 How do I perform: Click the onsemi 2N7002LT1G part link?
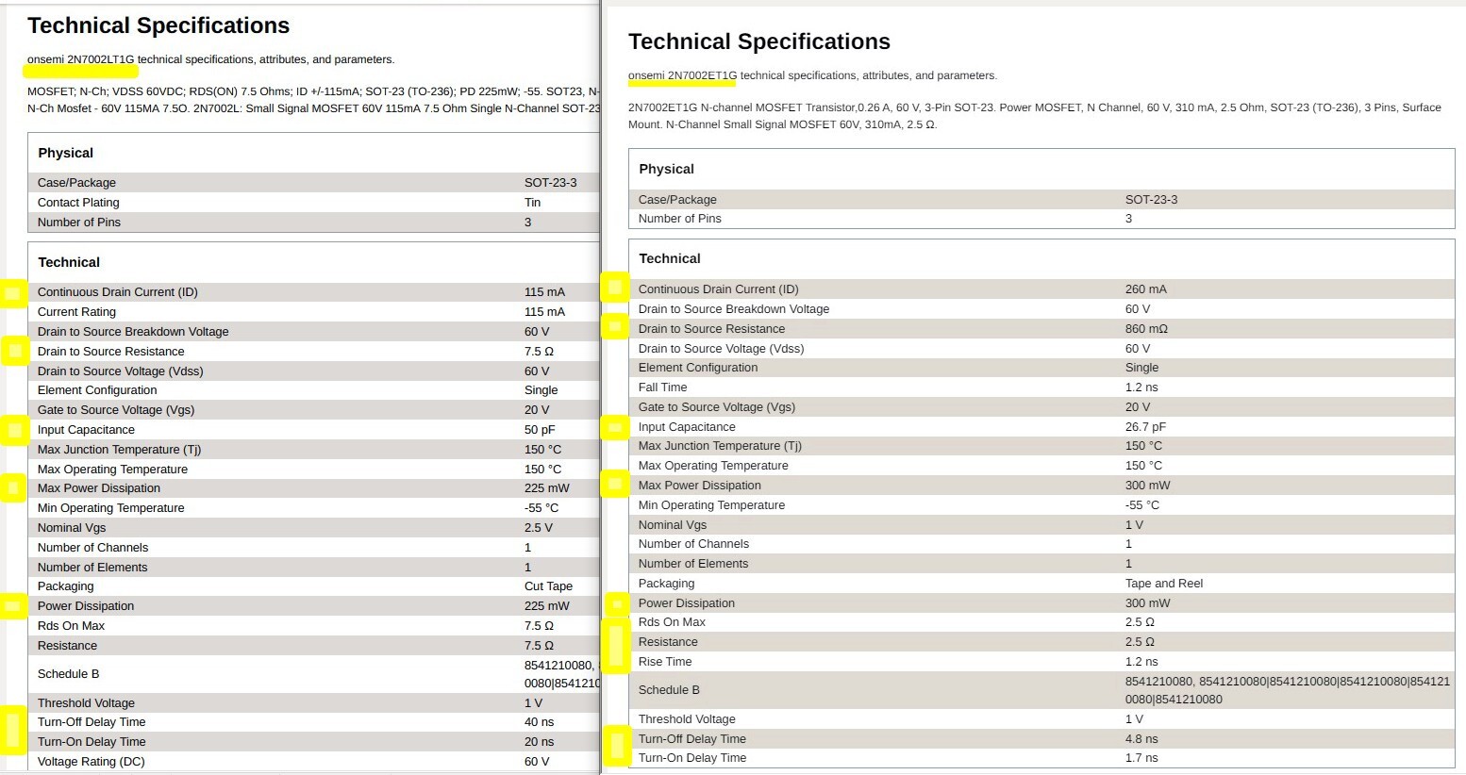(81, 59)
